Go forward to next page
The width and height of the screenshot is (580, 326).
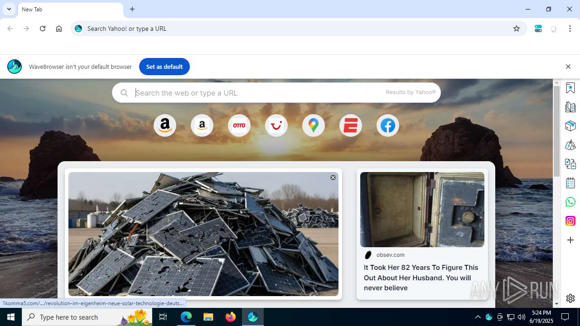point(26,29)
